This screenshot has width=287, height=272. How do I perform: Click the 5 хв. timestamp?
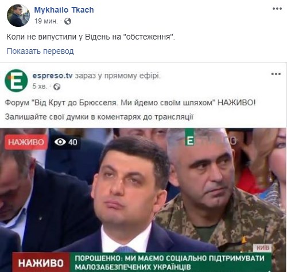point(40,86)
